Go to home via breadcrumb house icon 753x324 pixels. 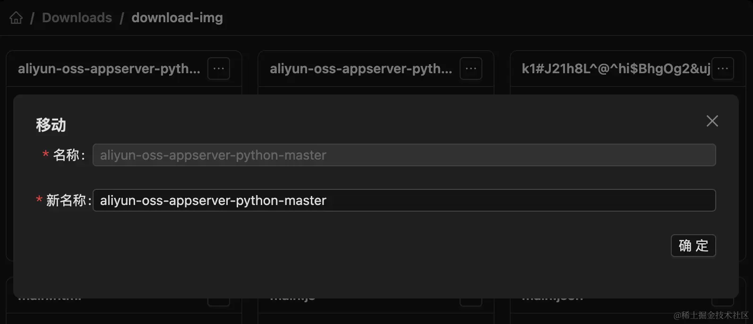click(16, 18)
